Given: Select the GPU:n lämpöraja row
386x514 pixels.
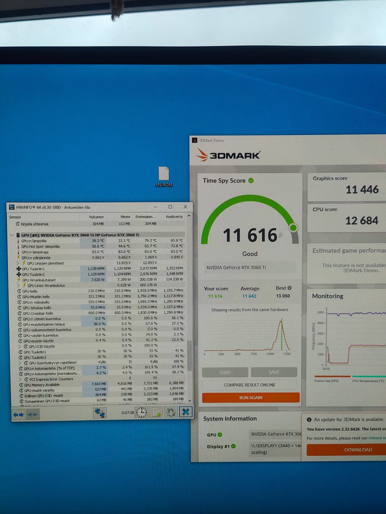Looking at the screenshot, I should 99,252.
